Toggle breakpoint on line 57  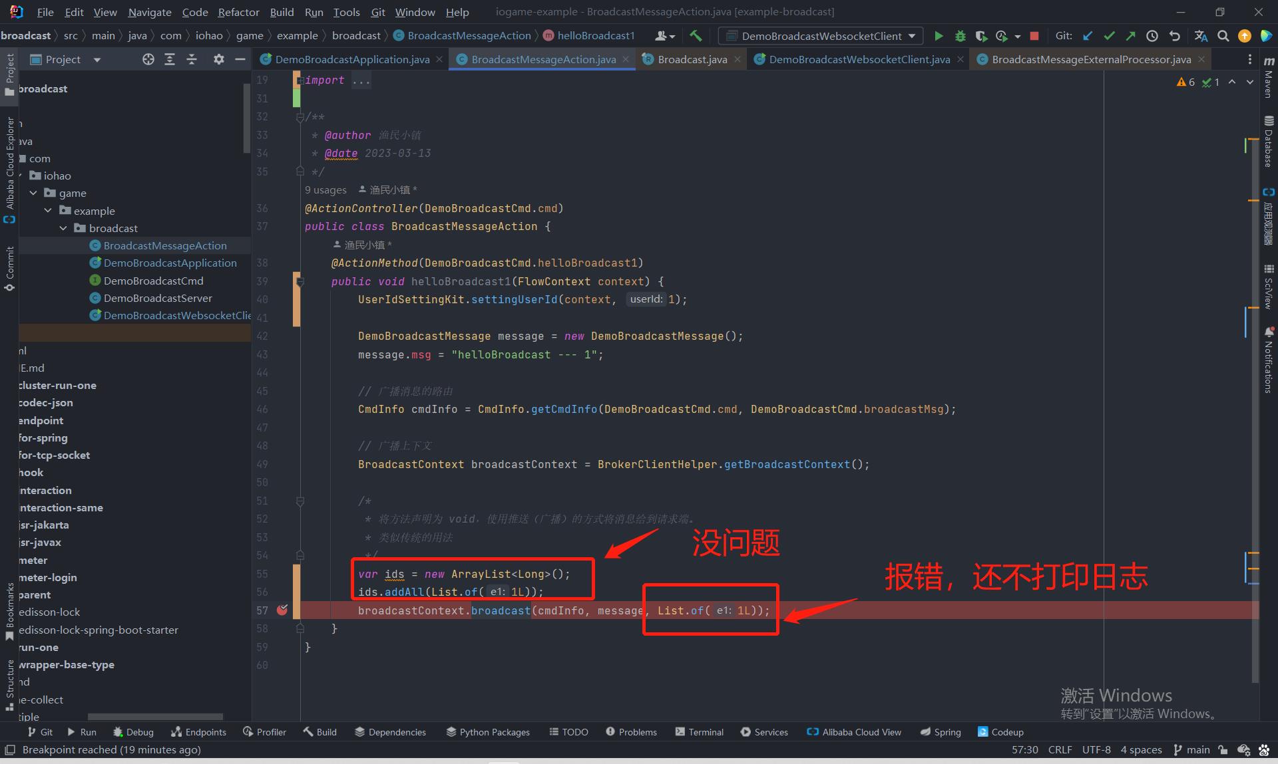click(282, 610)
